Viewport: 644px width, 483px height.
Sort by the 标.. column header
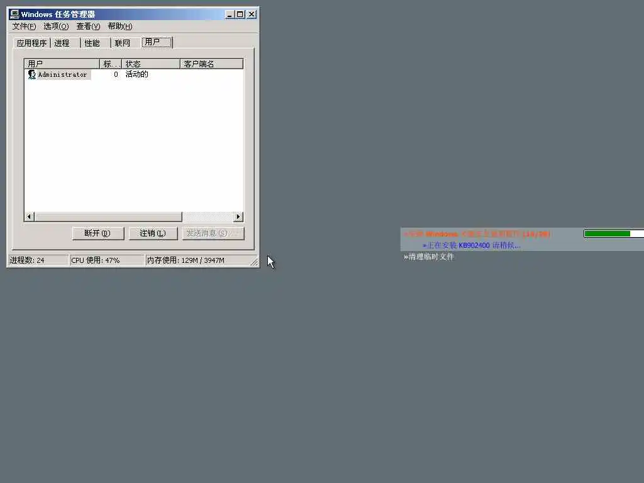coord(111,64)
